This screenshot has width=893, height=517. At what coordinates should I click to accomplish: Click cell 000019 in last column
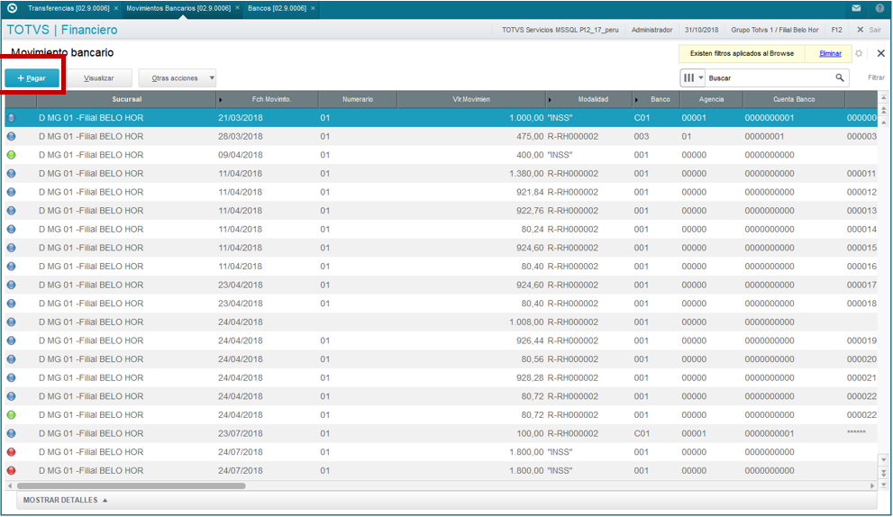(861, 340)
